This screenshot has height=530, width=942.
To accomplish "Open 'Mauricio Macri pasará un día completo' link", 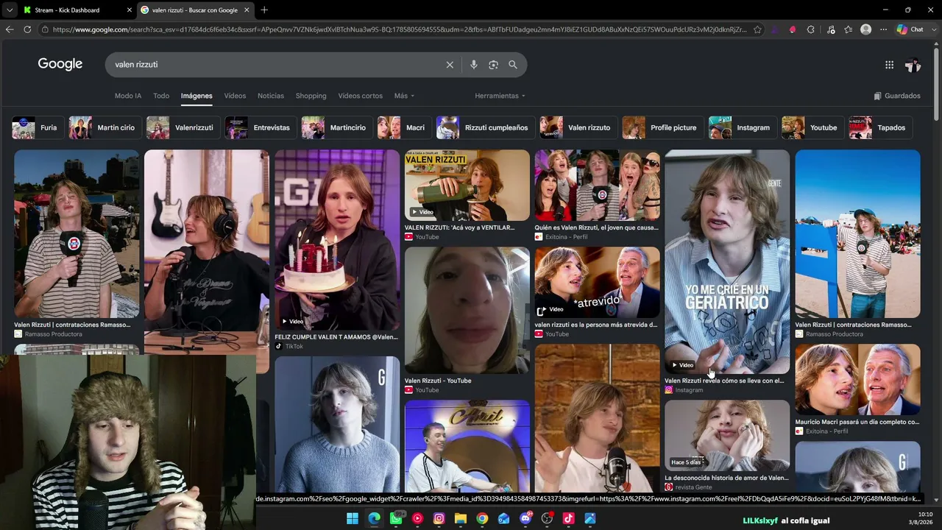I will (x=857, y=422).
